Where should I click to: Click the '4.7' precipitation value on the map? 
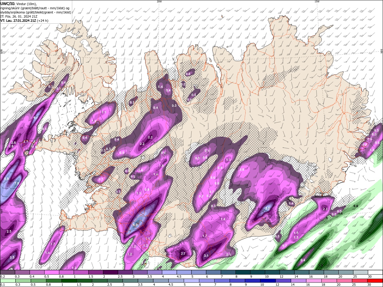(35, 118)
